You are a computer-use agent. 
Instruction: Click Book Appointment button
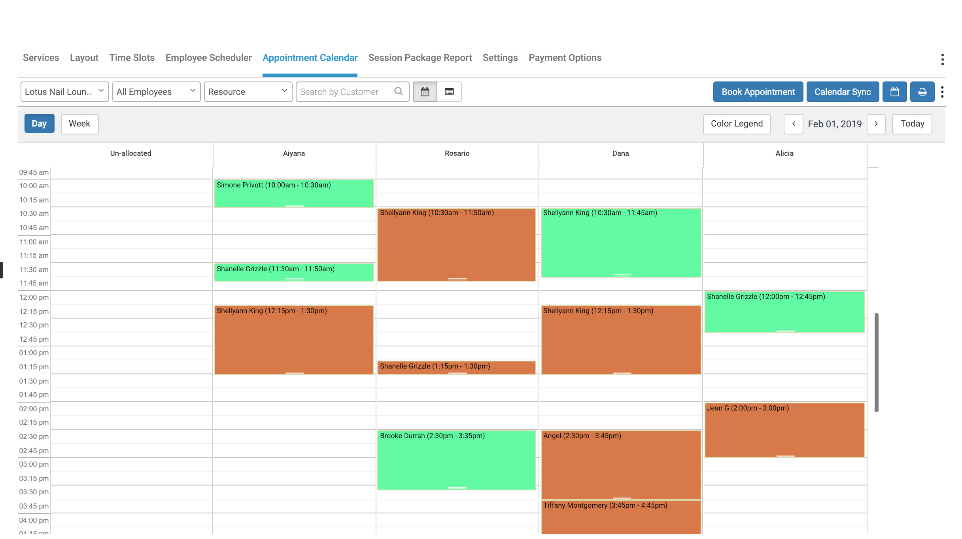[758, 92]
